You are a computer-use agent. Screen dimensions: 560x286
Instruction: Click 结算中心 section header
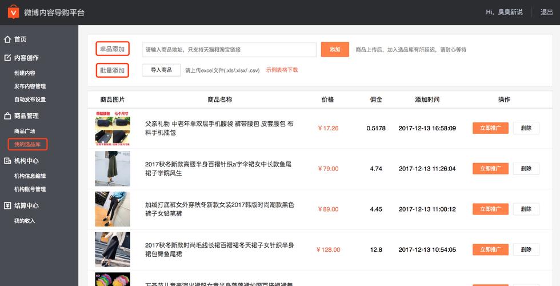pyautogui.click(x=26, y=205)
